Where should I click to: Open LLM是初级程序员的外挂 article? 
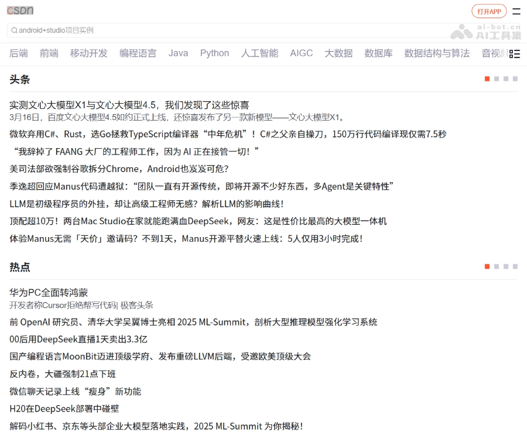[146, 204]
